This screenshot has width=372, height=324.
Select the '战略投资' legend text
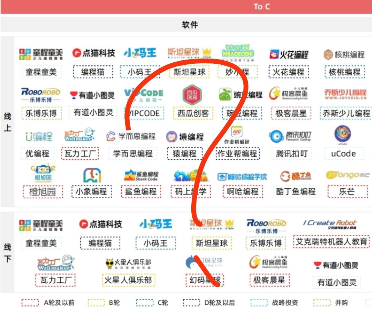(x=285, y=303)
